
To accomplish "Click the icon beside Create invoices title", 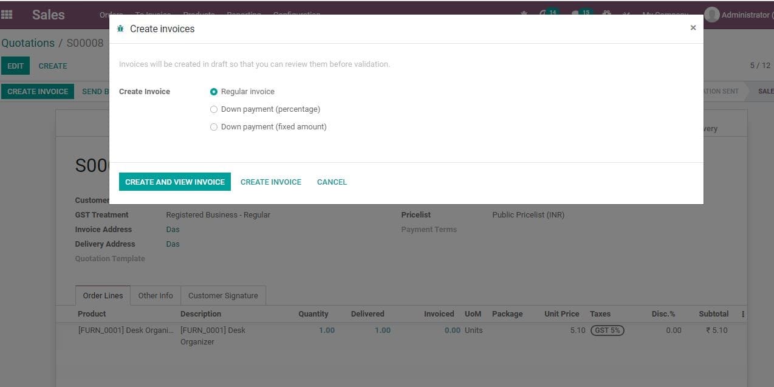I will pos(120,28).
